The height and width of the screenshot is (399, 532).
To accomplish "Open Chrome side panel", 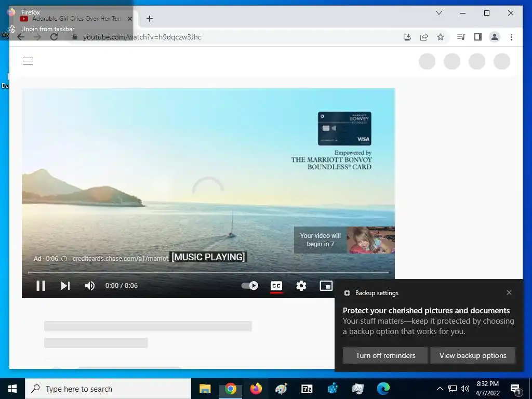I will (478, 37).
